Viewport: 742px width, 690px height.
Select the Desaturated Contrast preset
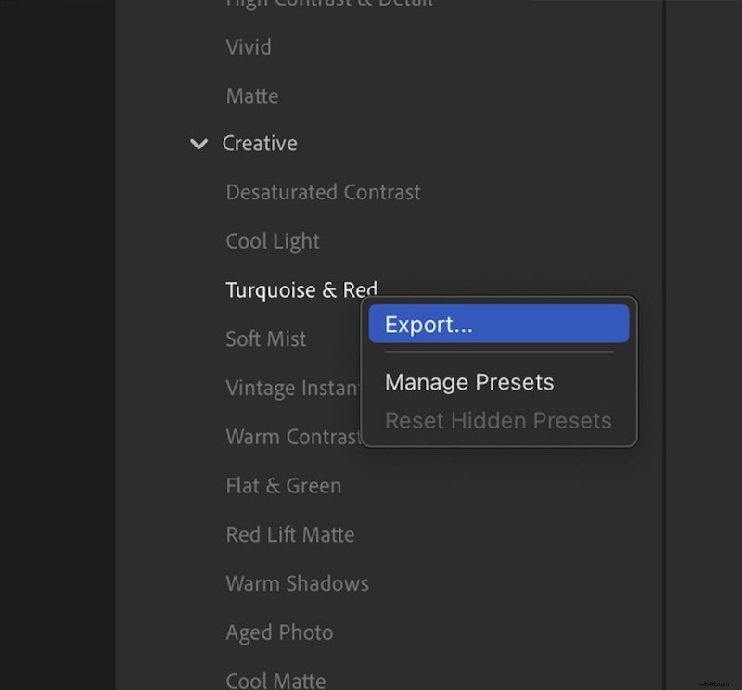click(323, 192)
